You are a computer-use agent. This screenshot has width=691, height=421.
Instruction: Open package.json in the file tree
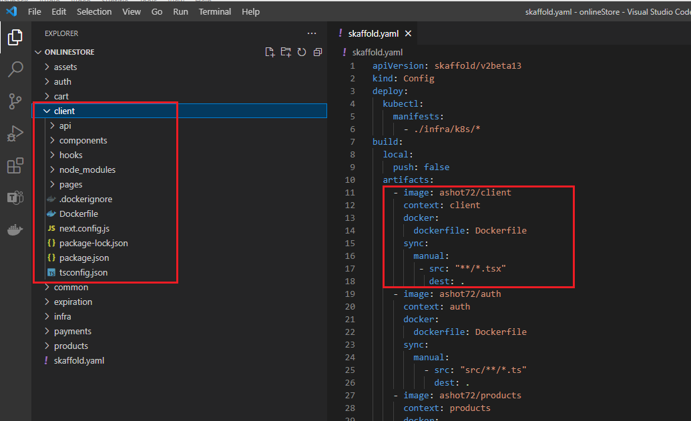click(84, 258)
